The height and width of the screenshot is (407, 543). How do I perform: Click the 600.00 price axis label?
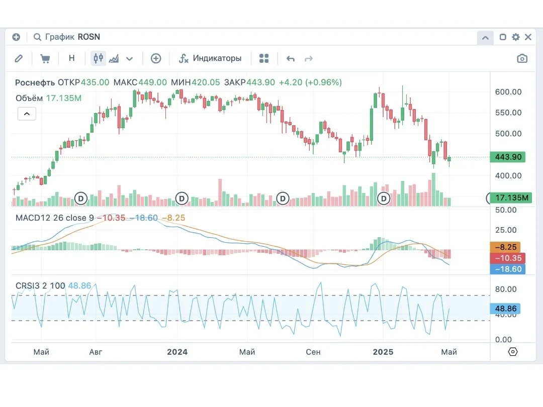click(508, 92)
